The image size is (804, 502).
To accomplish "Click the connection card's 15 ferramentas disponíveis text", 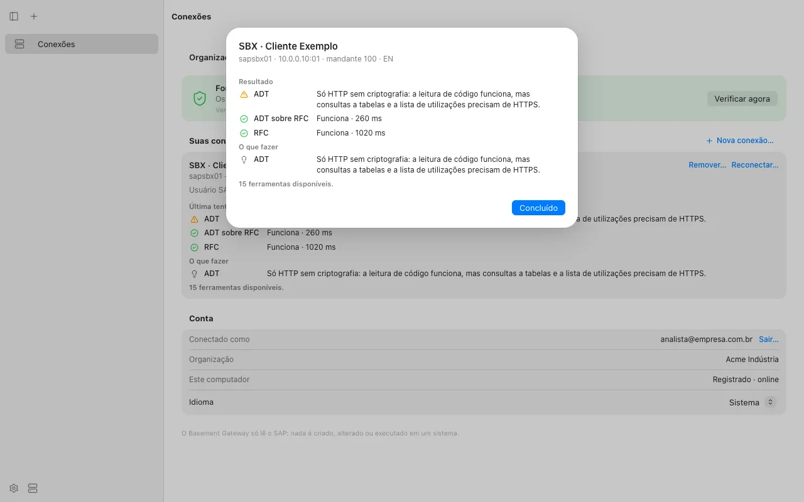I will [236, 287].
